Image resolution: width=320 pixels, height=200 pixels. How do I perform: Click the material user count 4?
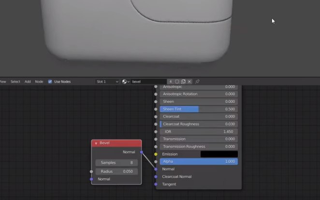[x=171, y=81]
